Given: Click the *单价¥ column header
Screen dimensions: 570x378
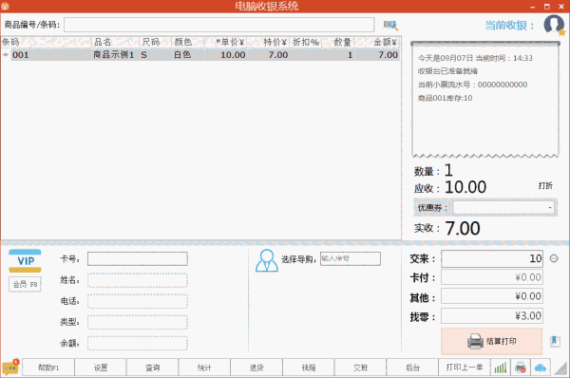Looking at the screenshot, I should point(226,42).
